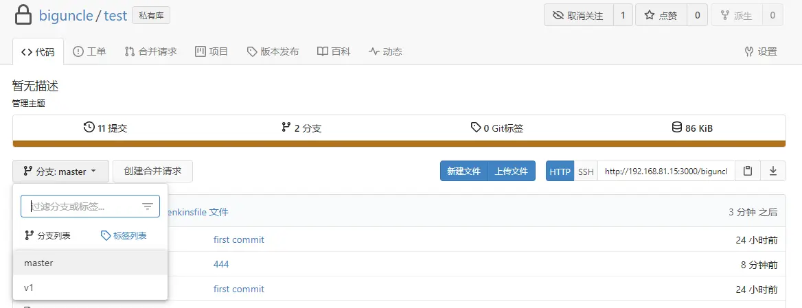Click the copy URL clipboard icon
Screen dimensions: 802x308
click(748, 171)
